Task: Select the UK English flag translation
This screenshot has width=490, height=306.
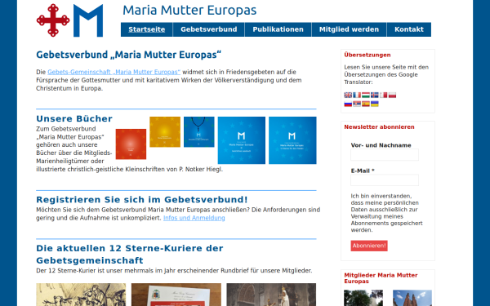Action: tap(348, 95)
